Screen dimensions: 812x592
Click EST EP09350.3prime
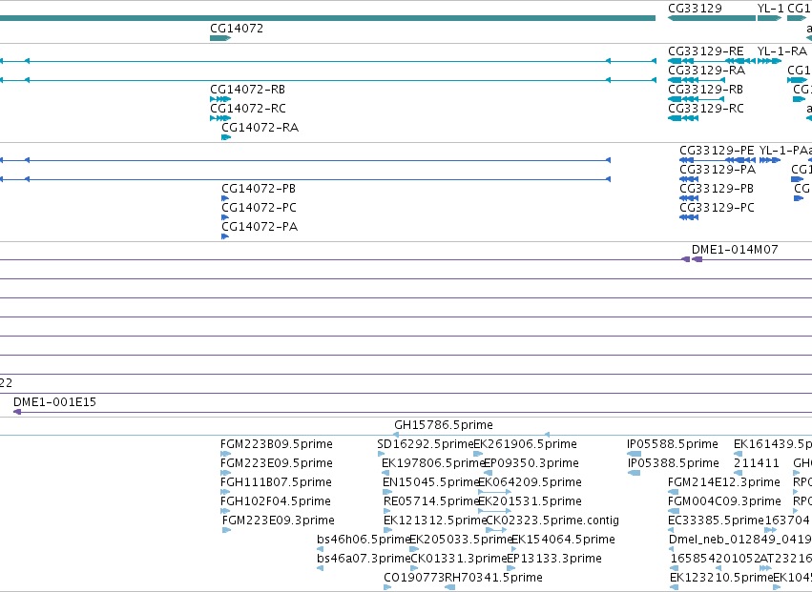coord(531,463)
